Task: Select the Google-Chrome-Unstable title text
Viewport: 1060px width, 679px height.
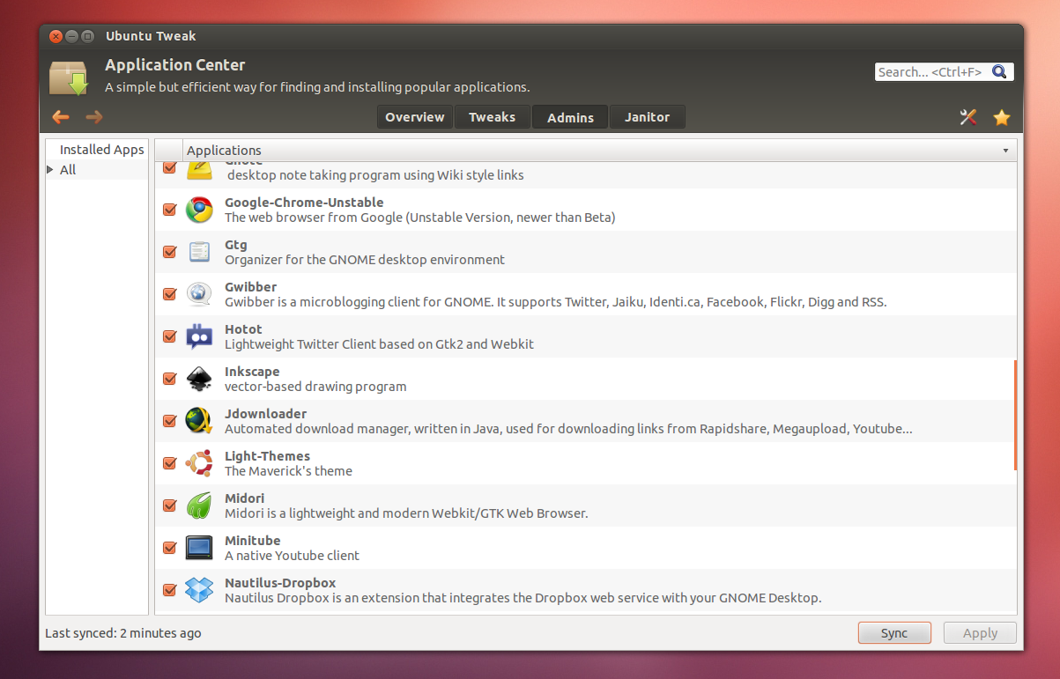Action: pos(304,203)
